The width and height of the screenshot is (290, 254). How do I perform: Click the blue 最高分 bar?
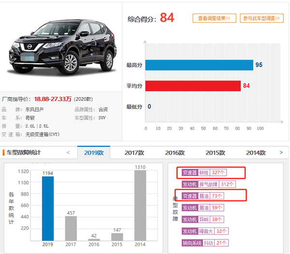(199, 65)
